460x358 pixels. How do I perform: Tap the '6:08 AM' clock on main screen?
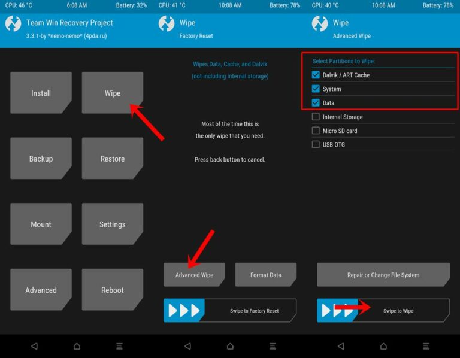point(77,5)
